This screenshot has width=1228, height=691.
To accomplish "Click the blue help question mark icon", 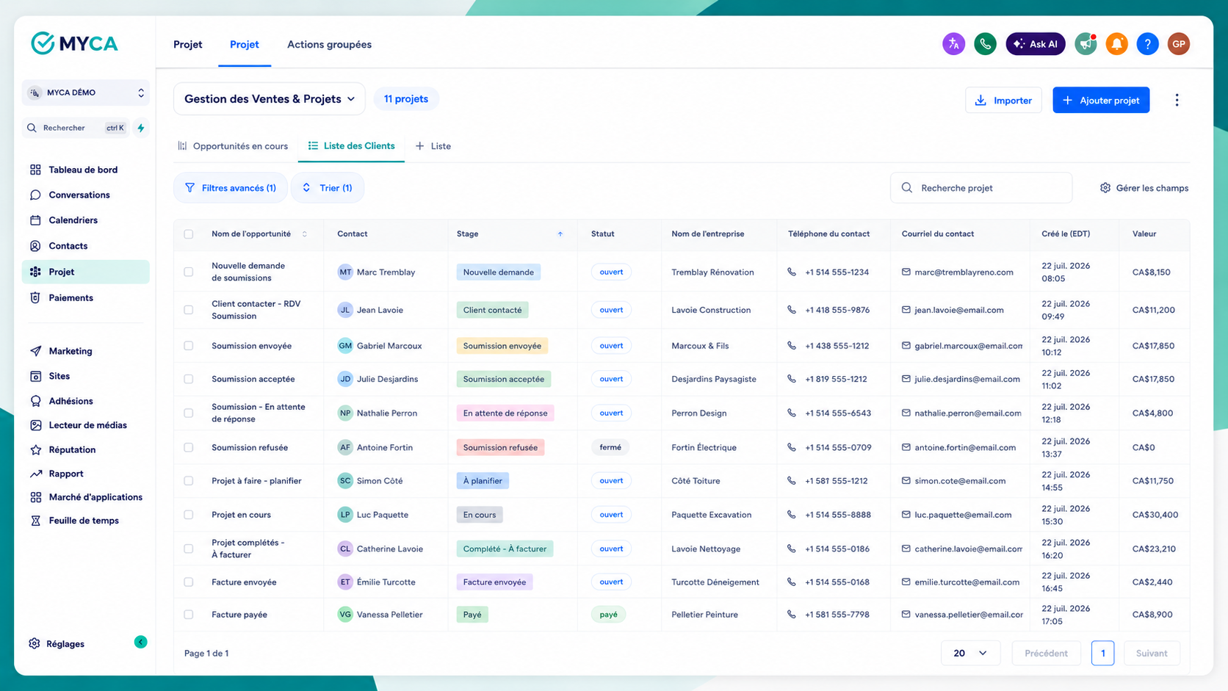I will pos(1147,44).
